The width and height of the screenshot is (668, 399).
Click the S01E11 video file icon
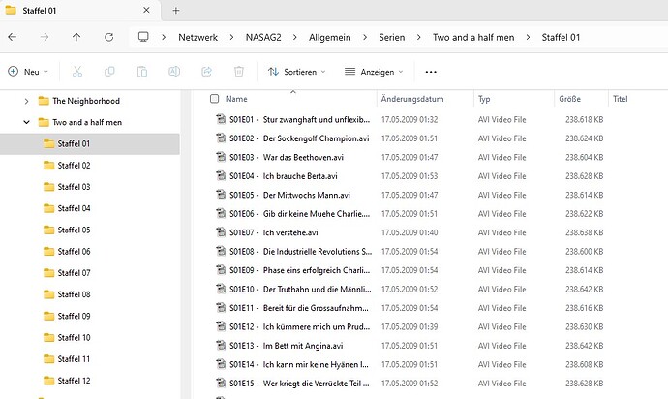pos(221,308)
